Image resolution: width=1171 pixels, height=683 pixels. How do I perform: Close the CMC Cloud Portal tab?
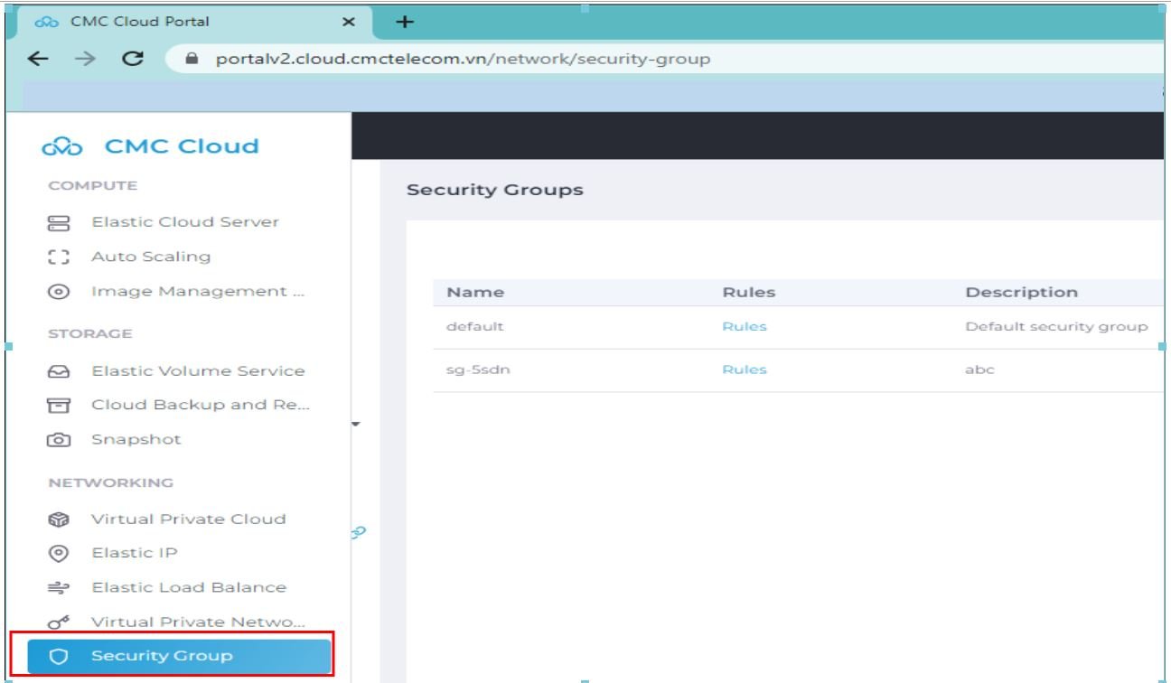[349, 22]
